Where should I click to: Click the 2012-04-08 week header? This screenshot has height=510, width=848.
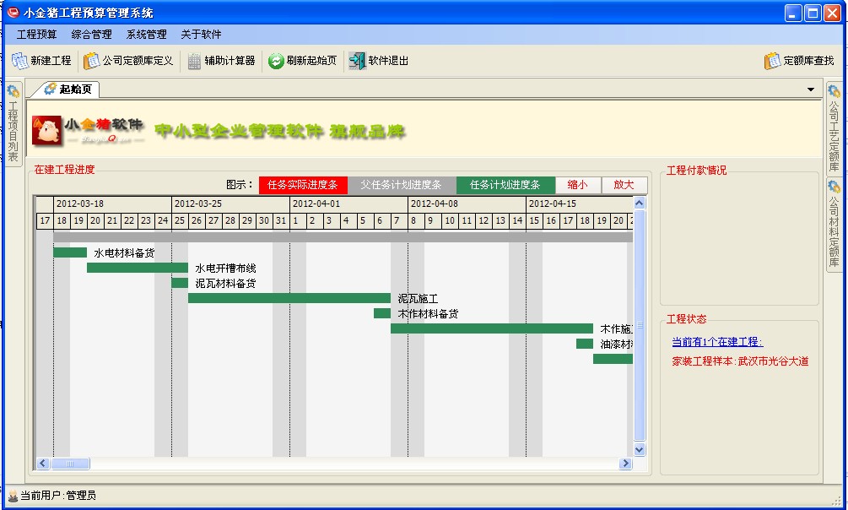(x=467, y=204)
